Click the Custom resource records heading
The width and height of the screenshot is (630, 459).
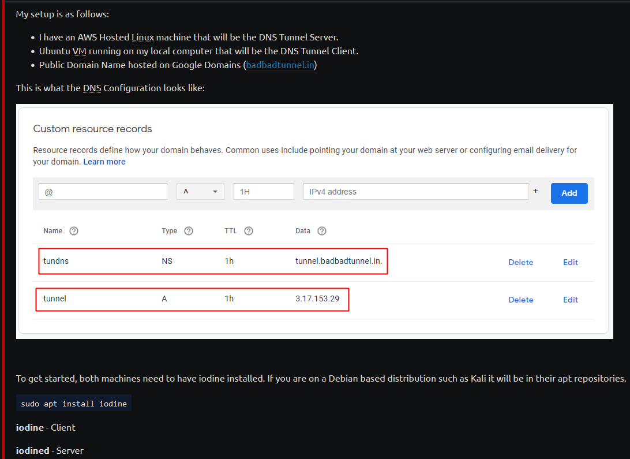point(92,129)
